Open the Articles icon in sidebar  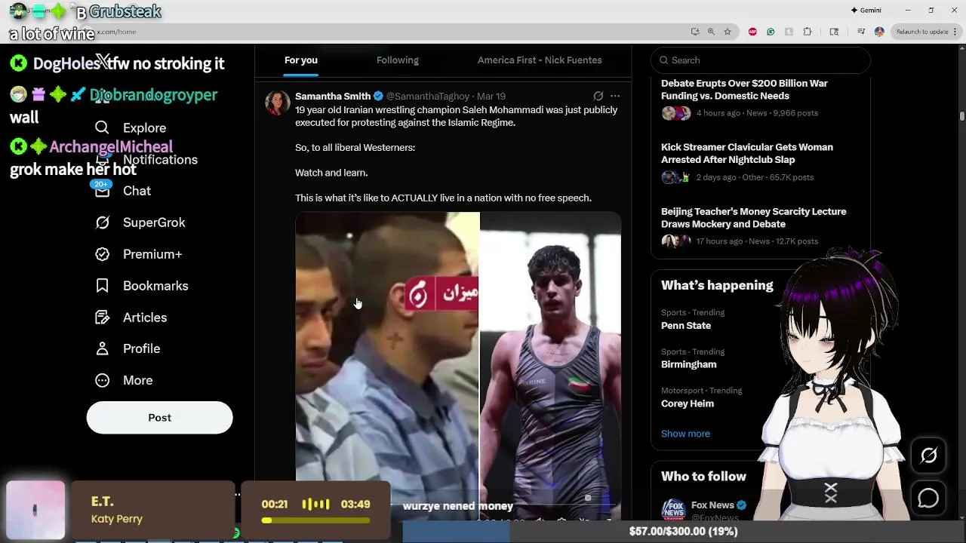point(102,318)
